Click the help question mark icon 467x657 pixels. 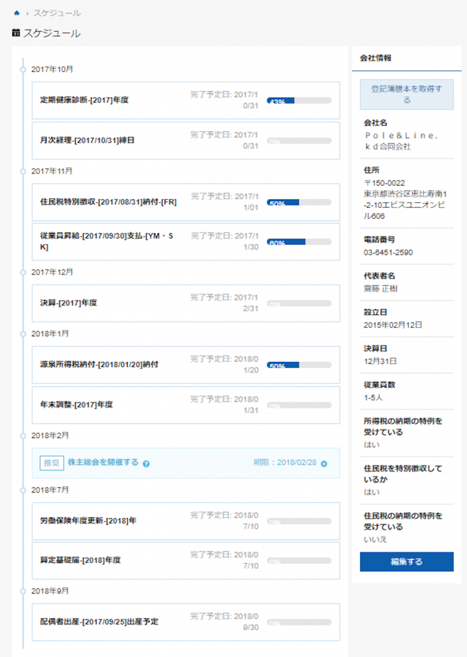pyautogui.click(x=146, y=463)
